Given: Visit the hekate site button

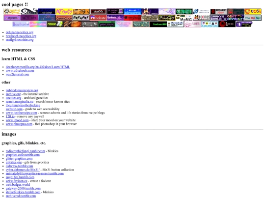Looking at the screenshot, I should 98,18.
